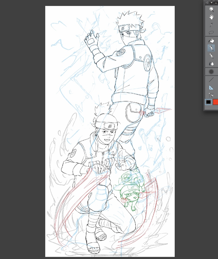Select the Fill bucket tool
Screen dimensions: 218x259
(211, 41)
